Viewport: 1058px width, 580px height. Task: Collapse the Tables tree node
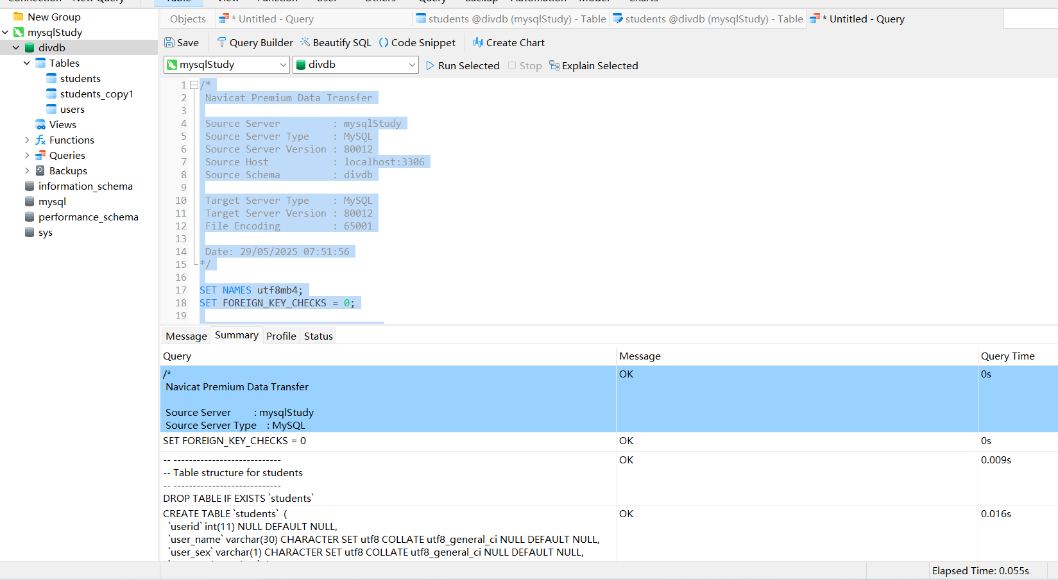point(27,63)
